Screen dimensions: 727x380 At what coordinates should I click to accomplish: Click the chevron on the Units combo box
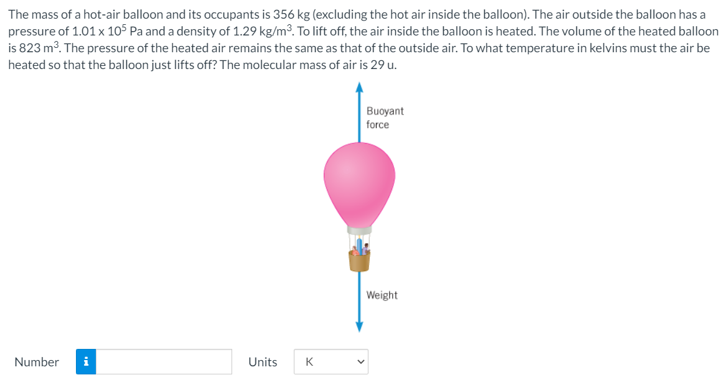coord(360,361)
